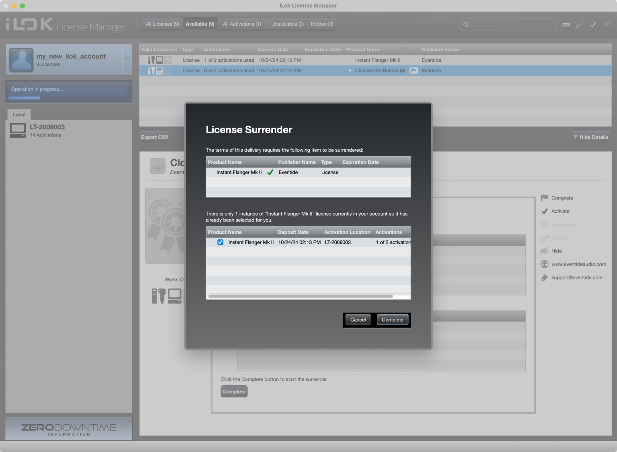Viewport: 617px width, 452px height.
Task: Open the my_new_ilok_account dropdown arrow
Action: pyautogui.click(x=127, y=59)
